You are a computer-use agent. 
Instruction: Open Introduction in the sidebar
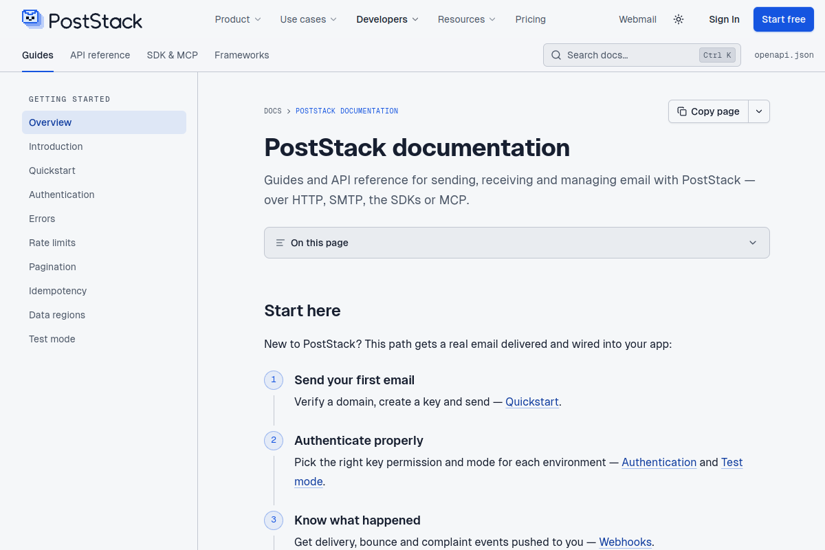tap(104, 146)
